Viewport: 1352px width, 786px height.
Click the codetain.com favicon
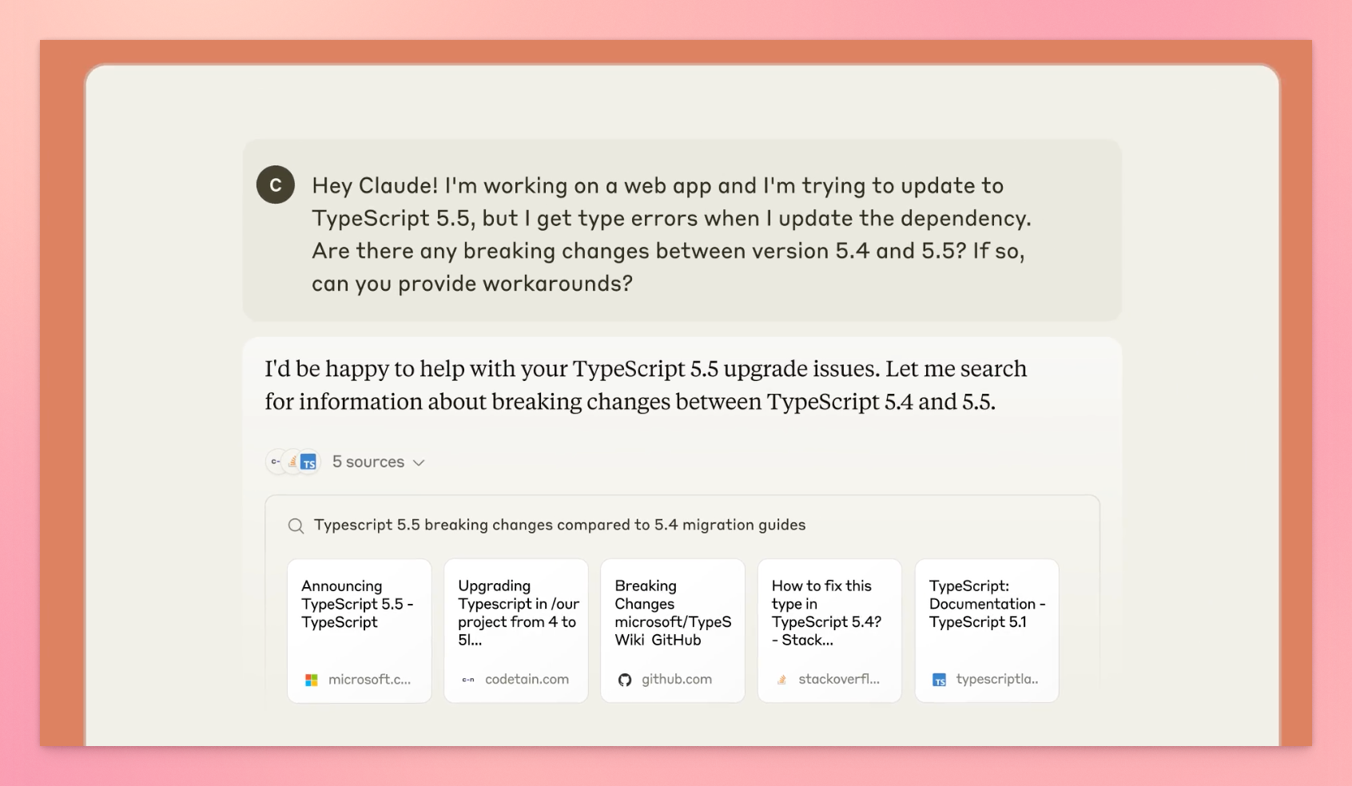click(468, 680)
